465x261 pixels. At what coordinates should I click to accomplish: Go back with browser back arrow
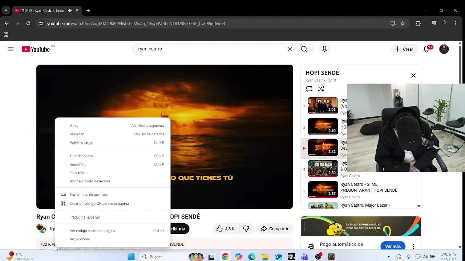coord(7,23)
